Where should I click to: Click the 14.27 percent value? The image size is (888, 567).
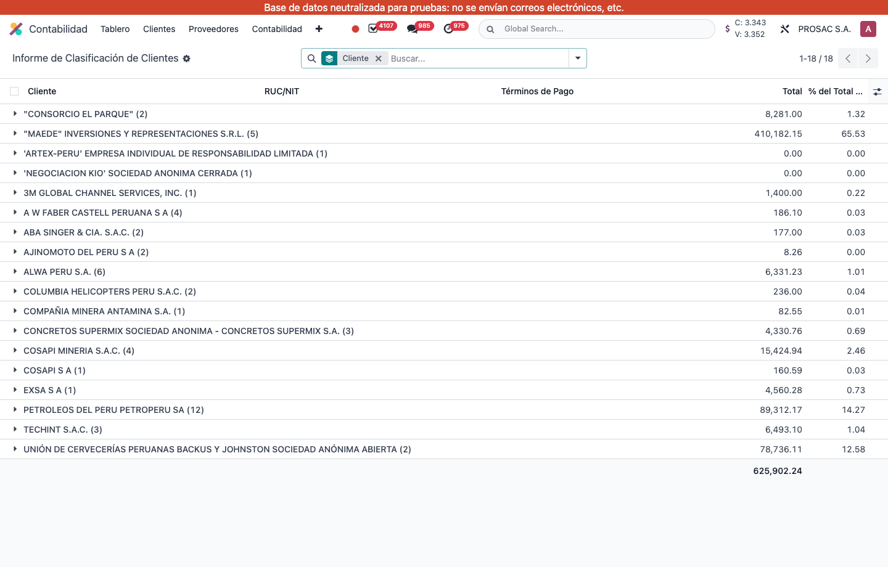[x=853, y=410]
